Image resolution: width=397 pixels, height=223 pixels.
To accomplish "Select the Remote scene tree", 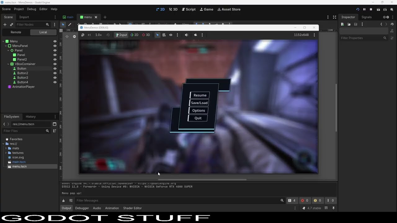I will [16, 32].
